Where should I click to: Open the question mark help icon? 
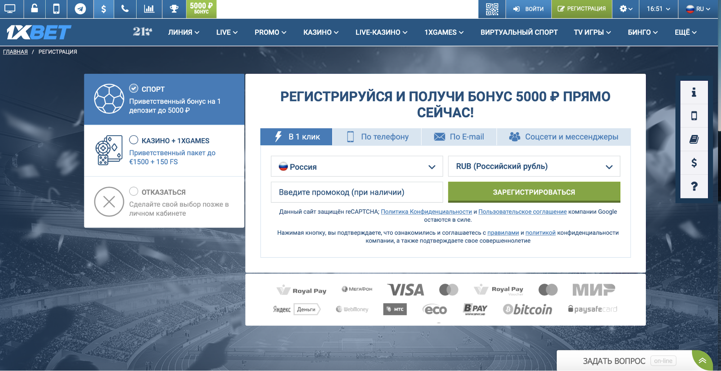point(694,186)
